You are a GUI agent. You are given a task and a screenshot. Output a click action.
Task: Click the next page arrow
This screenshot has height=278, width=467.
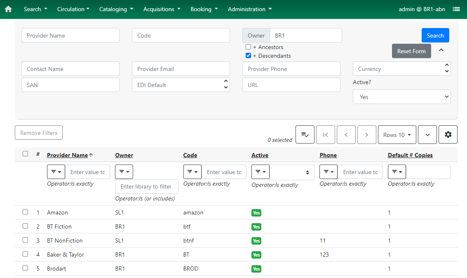coord(366,134)
